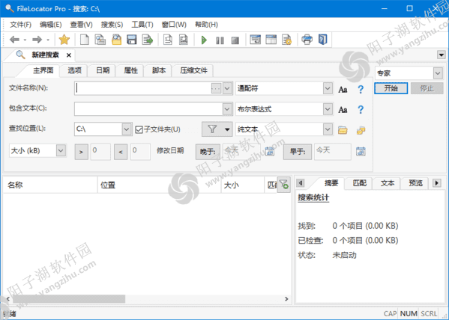Open the 通配符 expression type dropdown
Viewport: 449px width, 320px height.
(328, 88)
